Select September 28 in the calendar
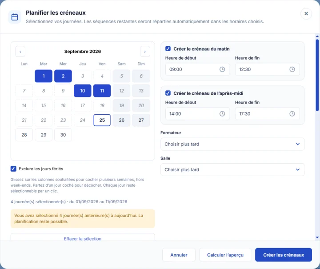Viewport: 320px width, 269px height. (x=24, y=135)
